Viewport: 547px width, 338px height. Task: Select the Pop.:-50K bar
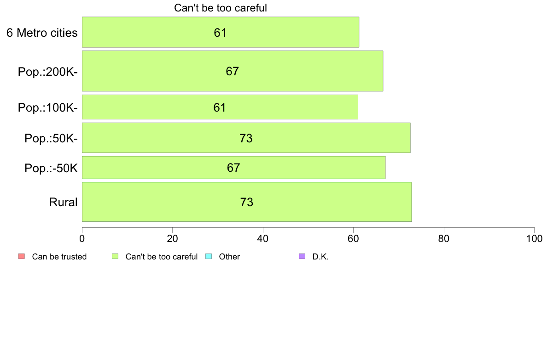(x=234, y=168)
